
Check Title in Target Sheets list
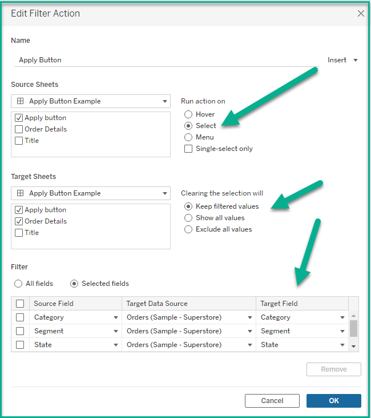click(x=19, y=233)
